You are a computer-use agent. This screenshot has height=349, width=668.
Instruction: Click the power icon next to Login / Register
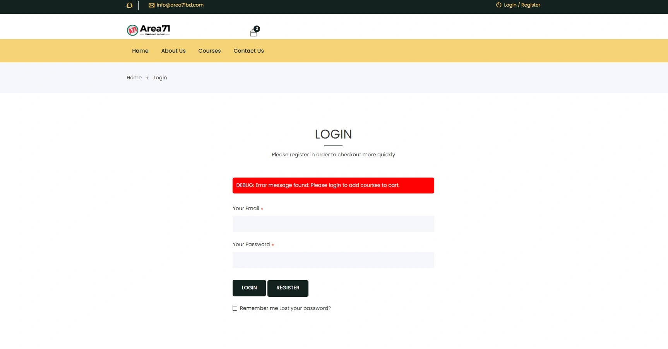point(498,5)
